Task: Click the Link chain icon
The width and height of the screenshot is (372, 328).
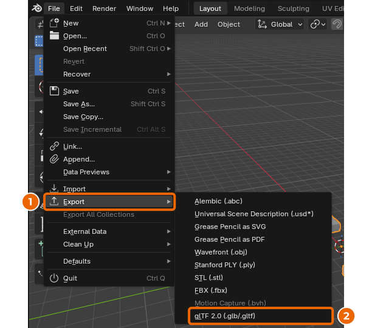Action: (x=54, y=146)
